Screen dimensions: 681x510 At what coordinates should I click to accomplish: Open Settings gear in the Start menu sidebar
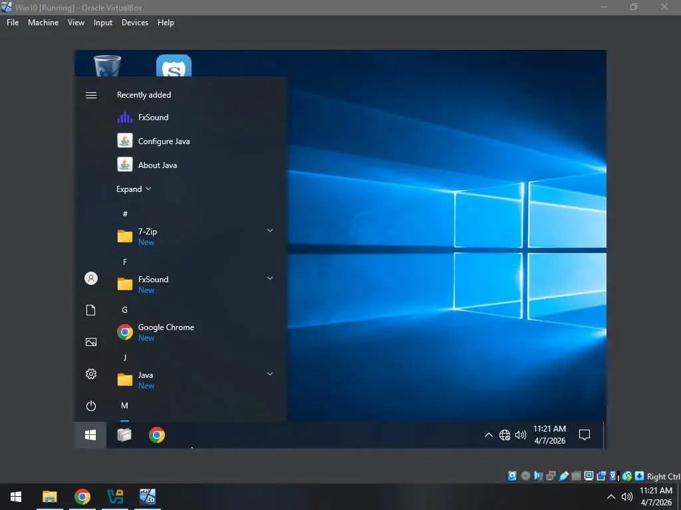[90, 374]
